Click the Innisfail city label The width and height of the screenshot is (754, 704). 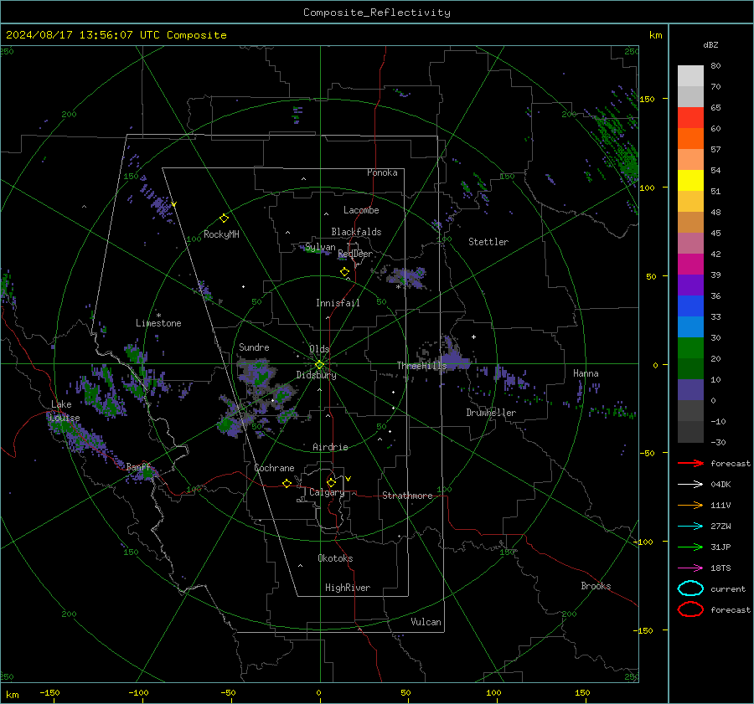point(338,303)
